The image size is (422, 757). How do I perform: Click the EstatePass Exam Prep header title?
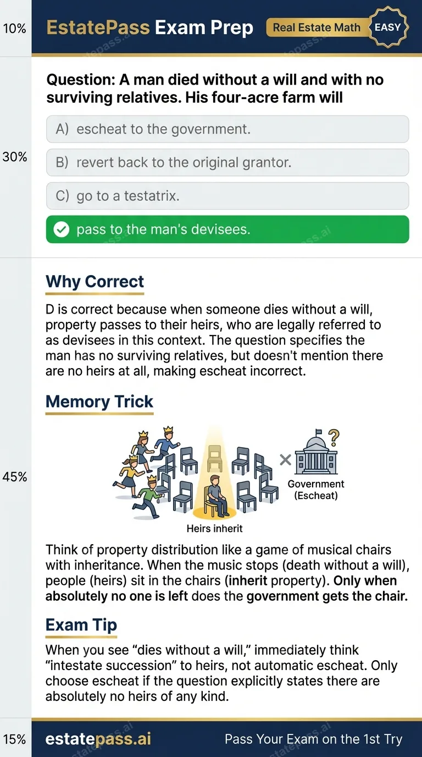[x=149, y=27]
